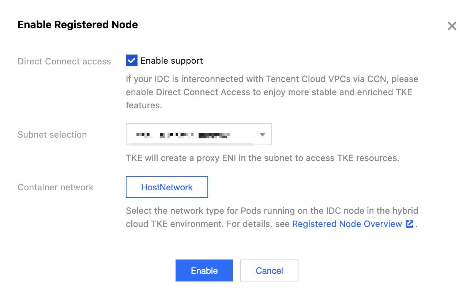Click the "Container network" field label
The width and height of the screenshot is (474, 295).
coord(56,187)
